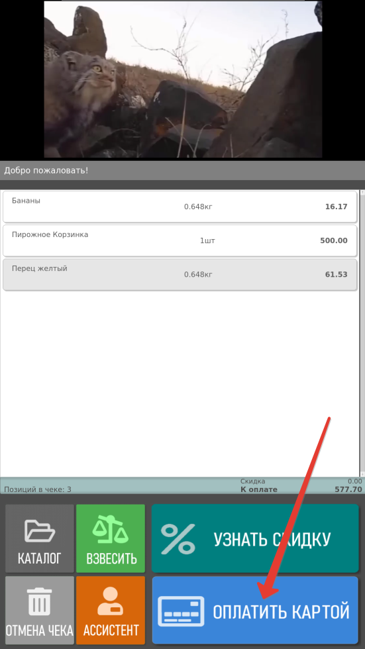
Task: Open the catalog folder icon
Action: coord(40,531)
